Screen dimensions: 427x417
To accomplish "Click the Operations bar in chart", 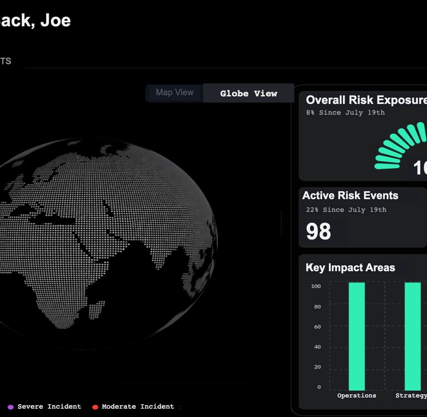I will 357,336.
